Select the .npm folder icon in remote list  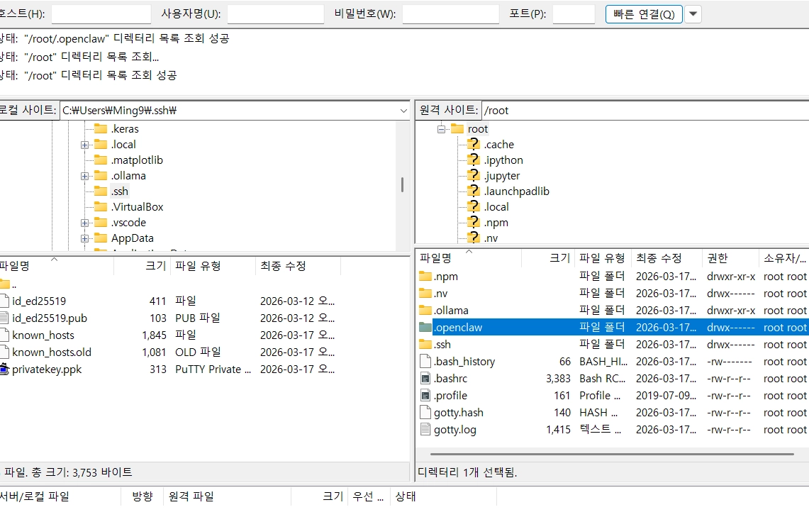425,276
